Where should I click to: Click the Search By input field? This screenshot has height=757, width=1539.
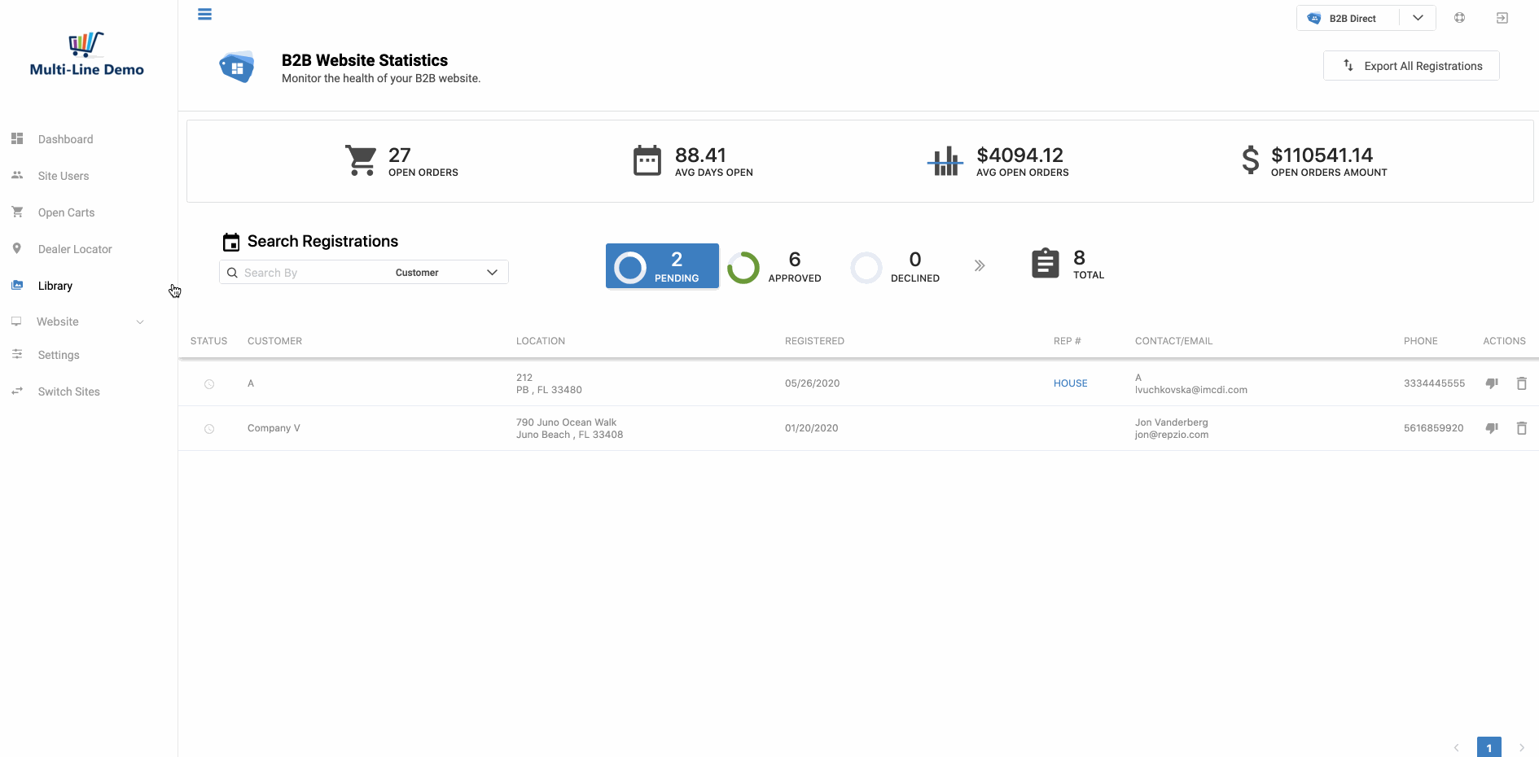pos(313,273)
